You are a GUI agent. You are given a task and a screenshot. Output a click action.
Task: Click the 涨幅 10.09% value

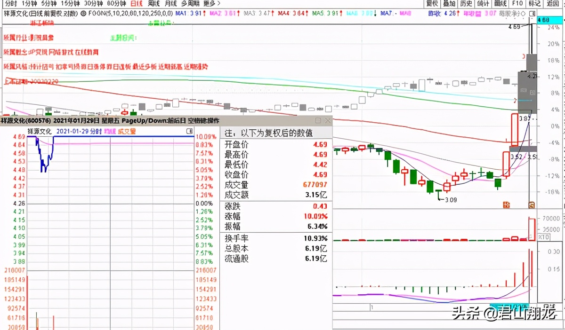click(x=315, y=216)
